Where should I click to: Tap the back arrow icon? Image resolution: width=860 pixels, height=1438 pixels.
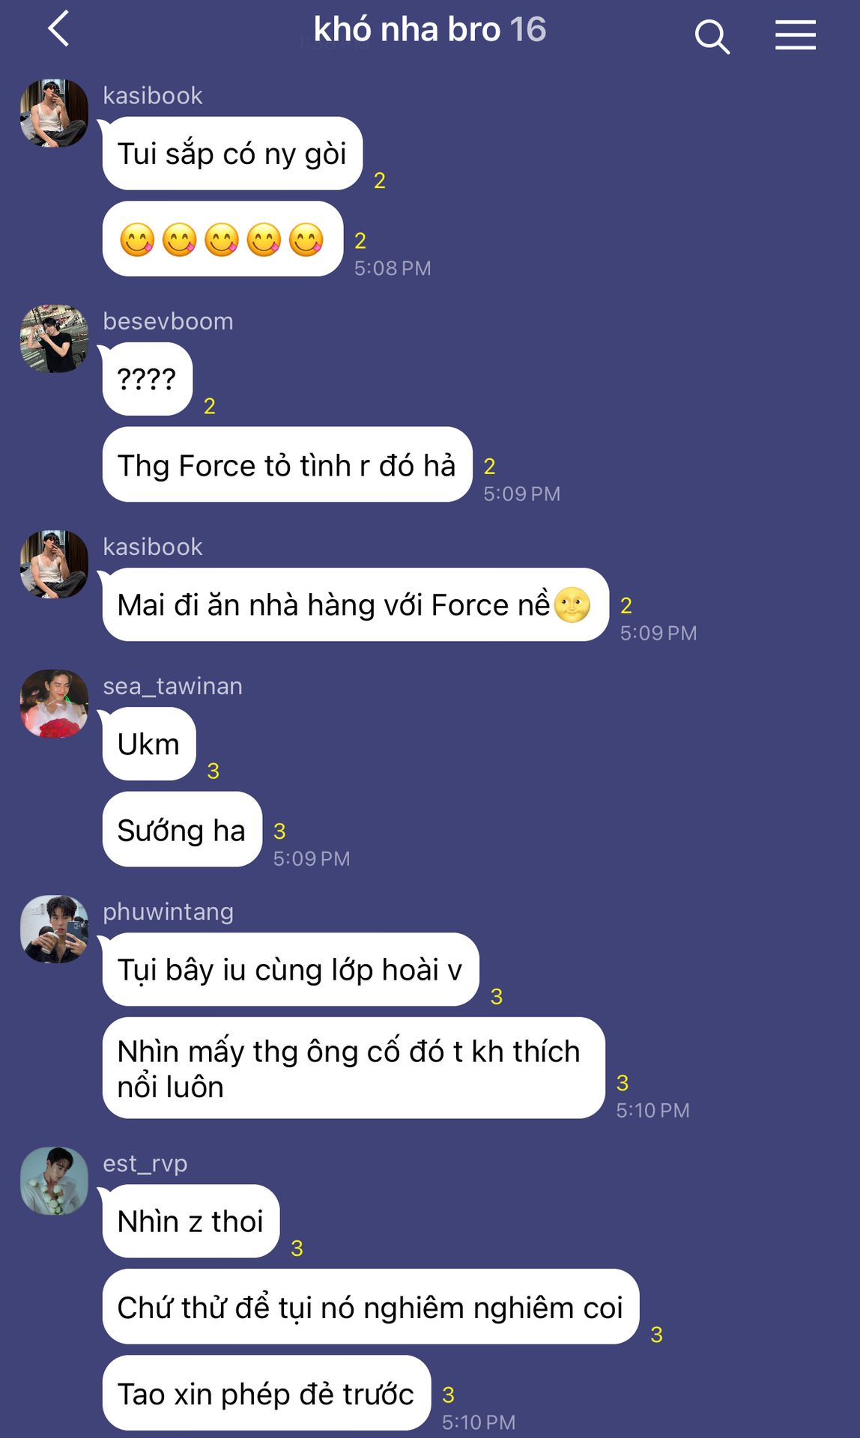click(x=58, y=29)
